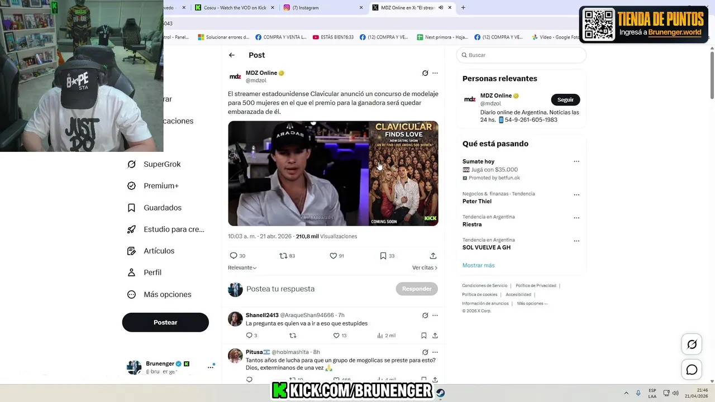
Task: Open ESTÁS BIEN?6:33 bookmark
Action: 333,37
